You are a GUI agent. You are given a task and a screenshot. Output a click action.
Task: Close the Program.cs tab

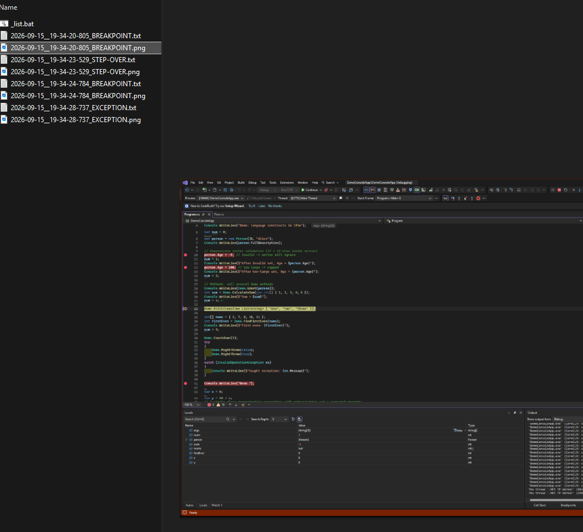tap(209, 214)
